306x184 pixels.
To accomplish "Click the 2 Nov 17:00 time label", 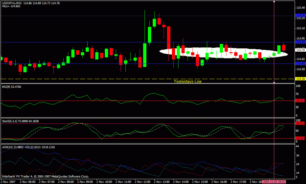I will point(238,182).
